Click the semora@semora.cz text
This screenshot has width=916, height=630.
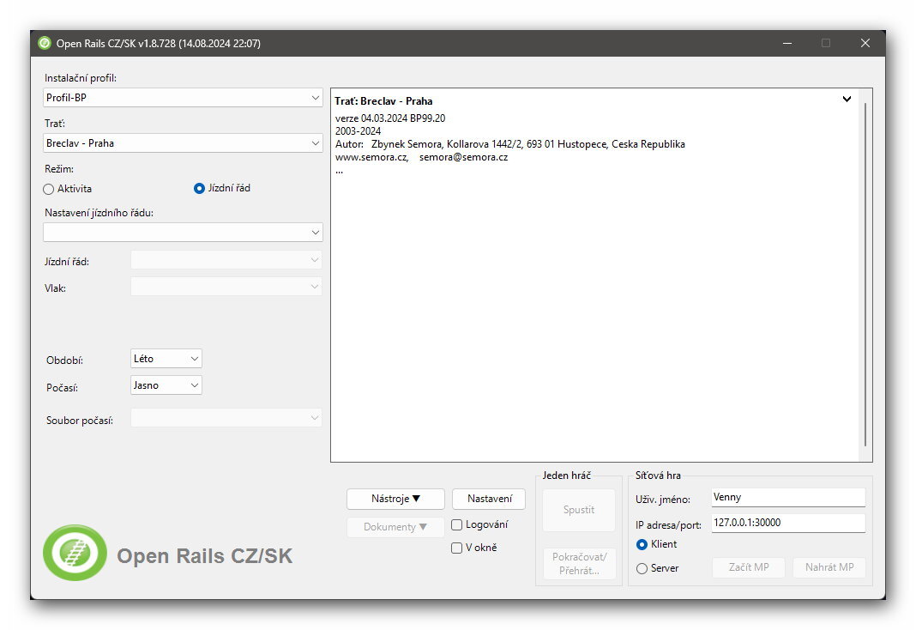[464, 157]
